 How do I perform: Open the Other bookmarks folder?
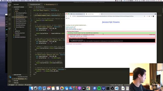coord(68,18)
